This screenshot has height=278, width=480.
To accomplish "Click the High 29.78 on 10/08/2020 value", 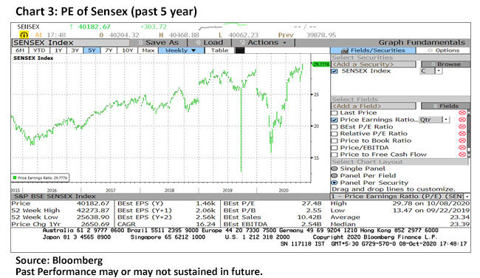I will [431, 203].
